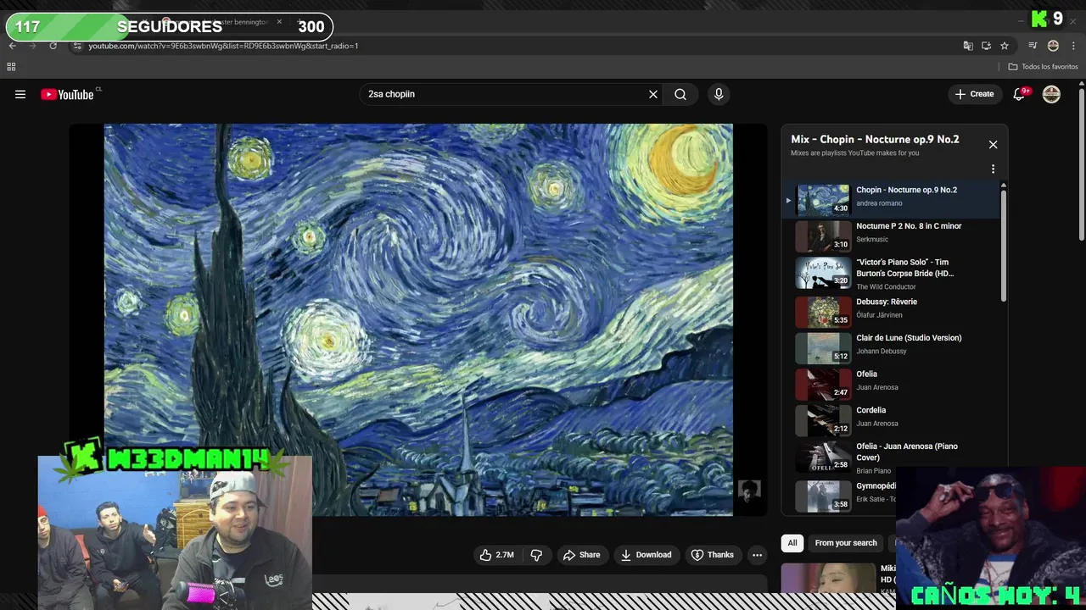Open Gymnopédie thumbnail in the playlist

(x=823, y=496)
